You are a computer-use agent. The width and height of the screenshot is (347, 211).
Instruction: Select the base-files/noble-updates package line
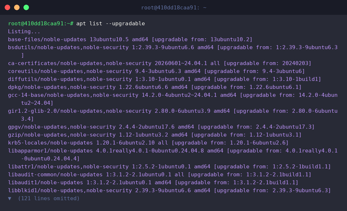(x=130, y=39)
